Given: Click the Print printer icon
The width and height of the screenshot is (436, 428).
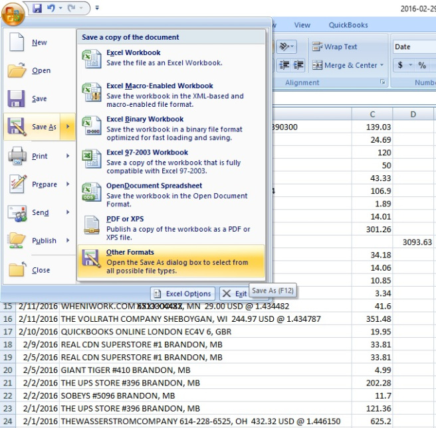Looking at the screenshot, I should point(17,156).
